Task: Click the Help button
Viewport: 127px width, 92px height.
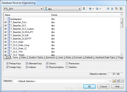Action: point(117,86)
